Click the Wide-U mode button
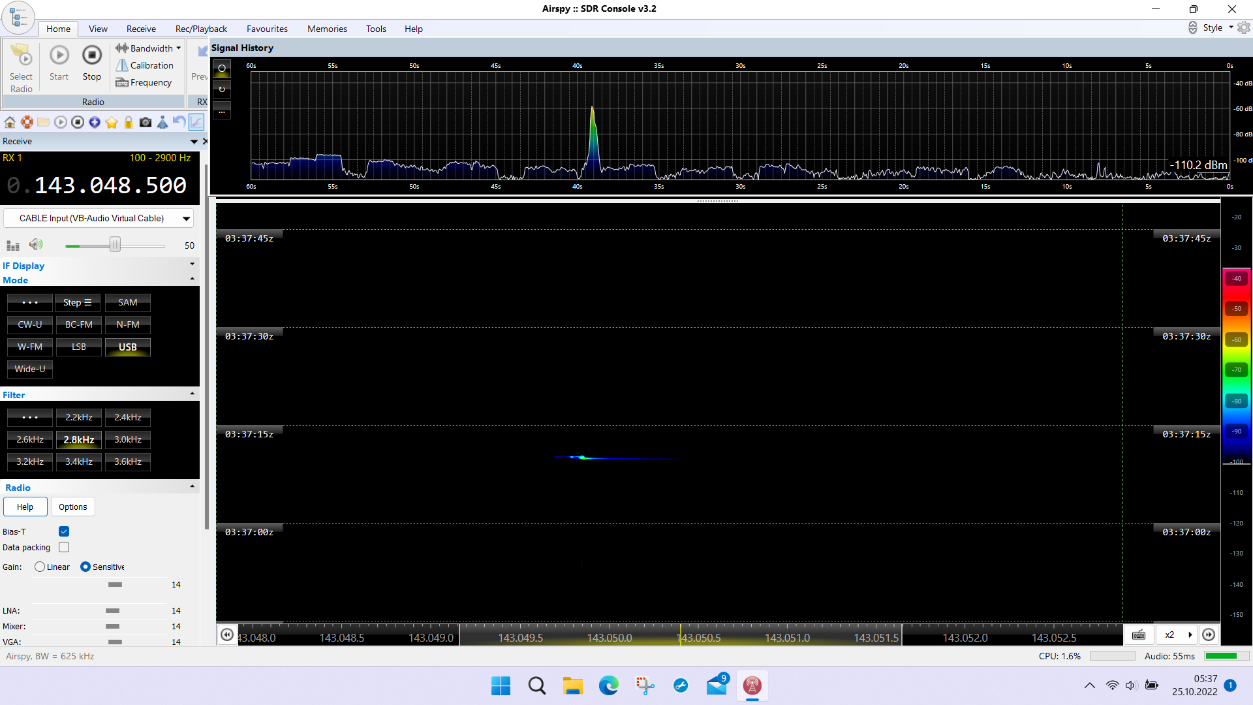The height and width of the screenshot is (705, 1253). click(30, 369)
